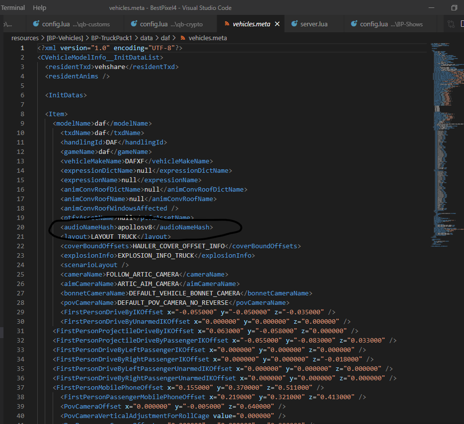Click the apollosv8 audioNameHash value
Viewport: 464px width, 424px height.
coord(135,227)
